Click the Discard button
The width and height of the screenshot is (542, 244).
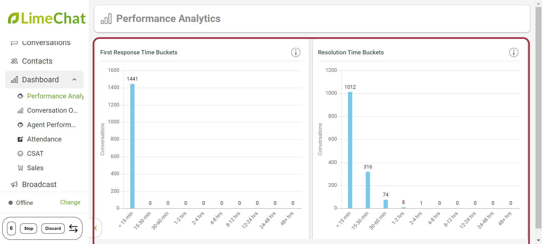tap(53, 229)
